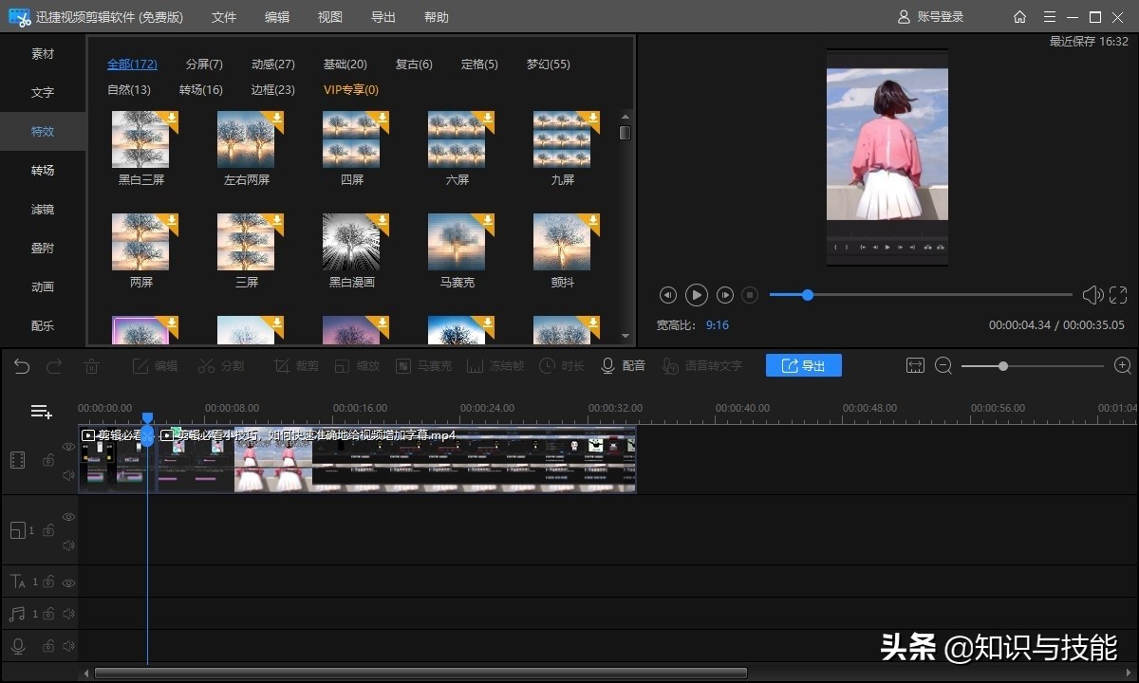Image resolution: width=1139 pixels, height=683 pixels.
Task: Filter effects by 梦幻(55) category
Action: click(548, 65)
